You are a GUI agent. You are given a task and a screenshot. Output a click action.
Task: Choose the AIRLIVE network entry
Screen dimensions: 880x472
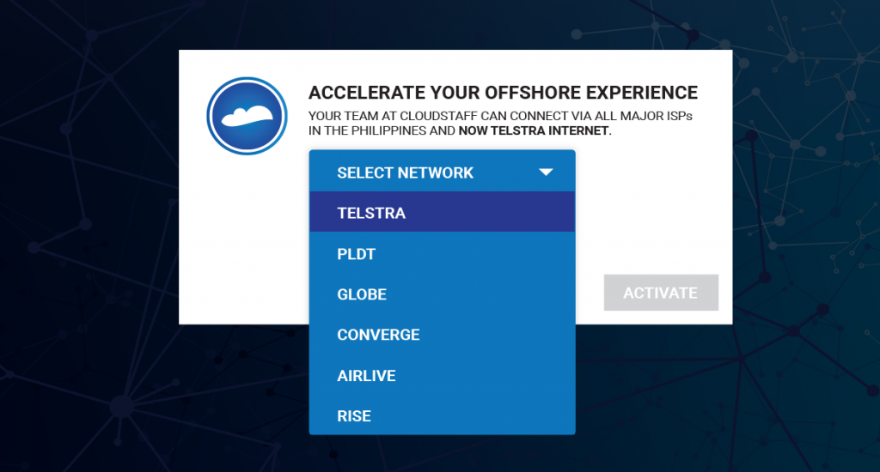point(366,376)
